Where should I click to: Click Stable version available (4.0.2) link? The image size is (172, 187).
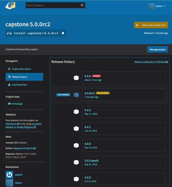pyautogui.click(x=154, y=25)
